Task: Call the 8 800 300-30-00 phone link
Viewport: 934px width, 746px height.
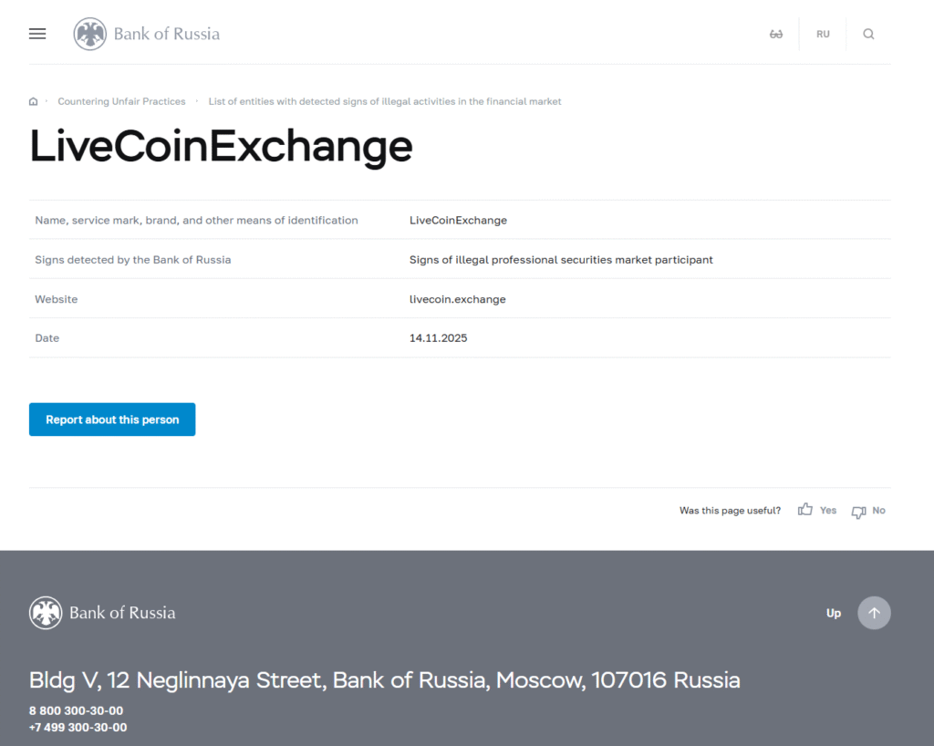Action: (76, 710)
